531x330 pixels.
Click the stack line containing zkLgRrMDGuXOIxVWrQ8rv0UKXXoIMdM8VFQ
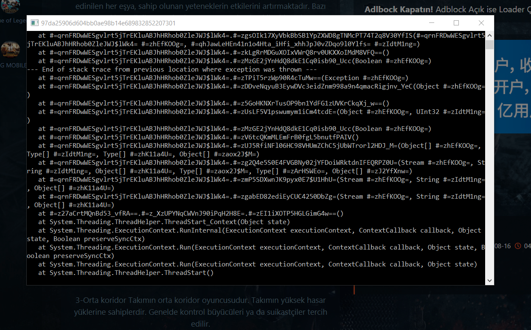[x=214, y=53]
